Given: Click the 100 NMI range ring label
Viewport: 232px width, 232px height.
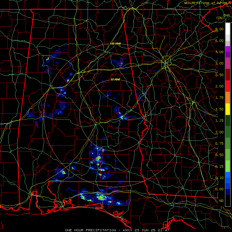Looking at the screenshot, I should pos(115,44).
